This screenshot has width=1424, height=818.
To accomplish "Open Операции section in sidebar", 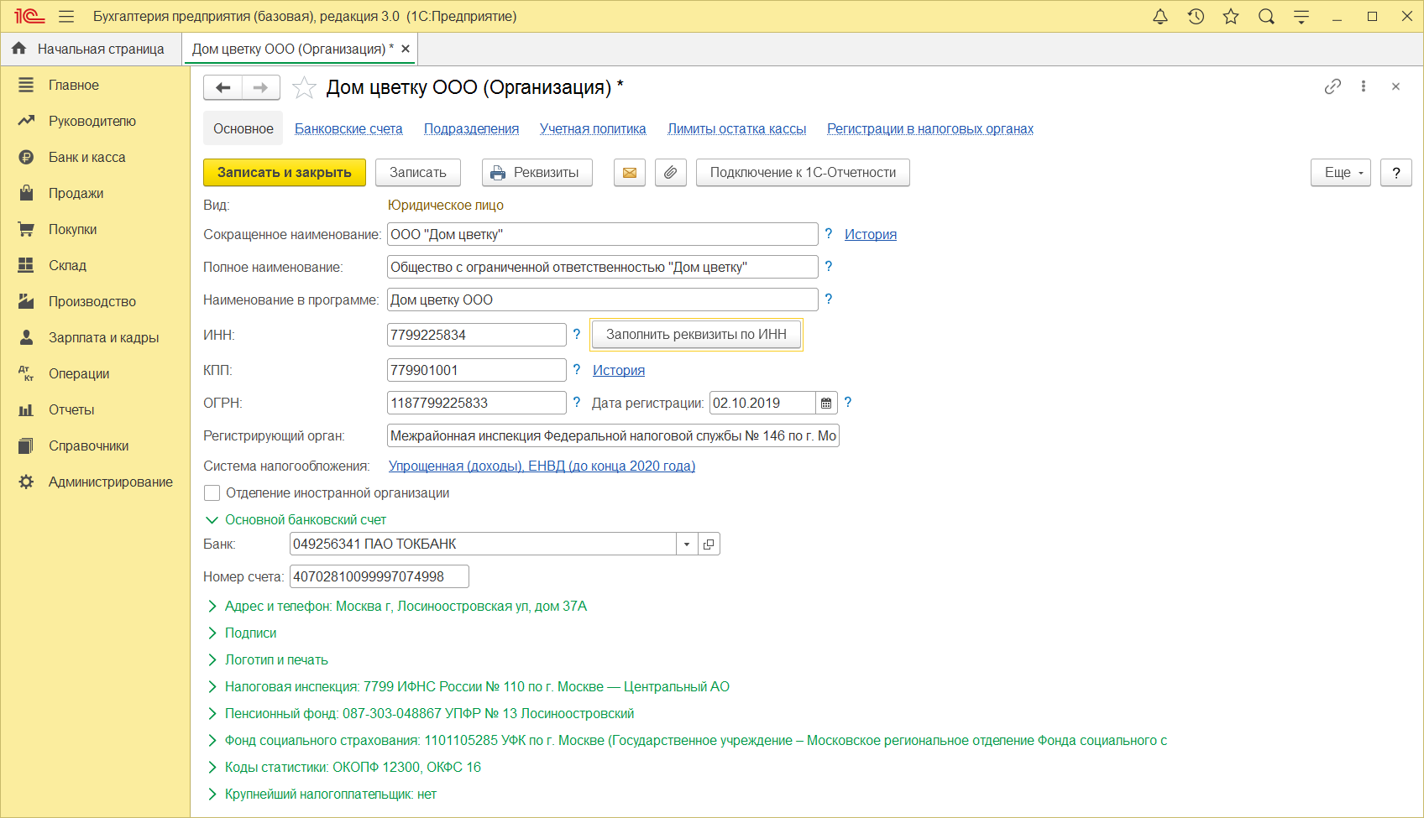I will click(x=95, y=374).
